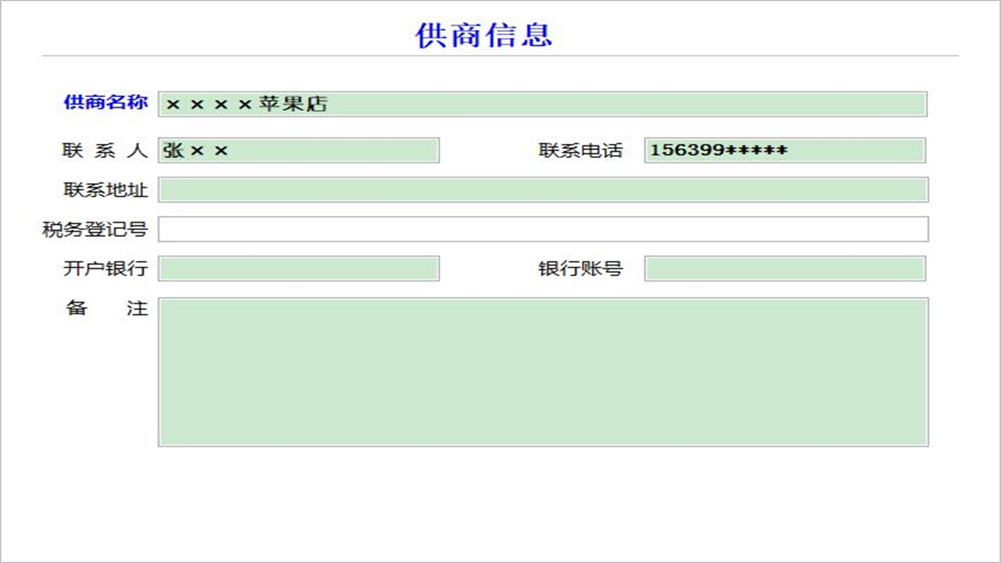Click the 联系电话 field label
This screenshot has width=1001, height=563.
pyautogui.click(x=579, y=150)
